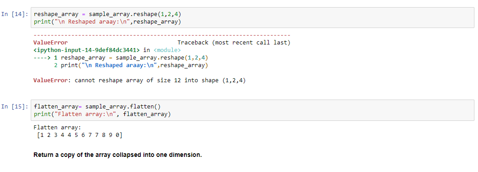Screen dimensions: 478x172
Task: Select the In [15] cell prompt
Action: click(15, 107)
